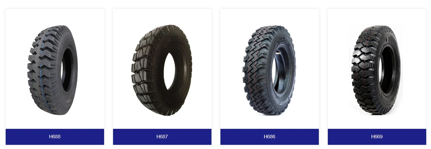Viewport: 431px width, 149px height.
Task: Select the H669 model name text
Action: (377, 137)
